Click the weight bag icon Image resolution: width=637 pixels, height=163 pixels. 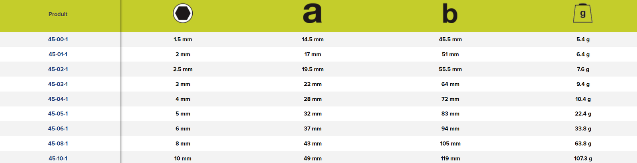(x=583, y=13)
